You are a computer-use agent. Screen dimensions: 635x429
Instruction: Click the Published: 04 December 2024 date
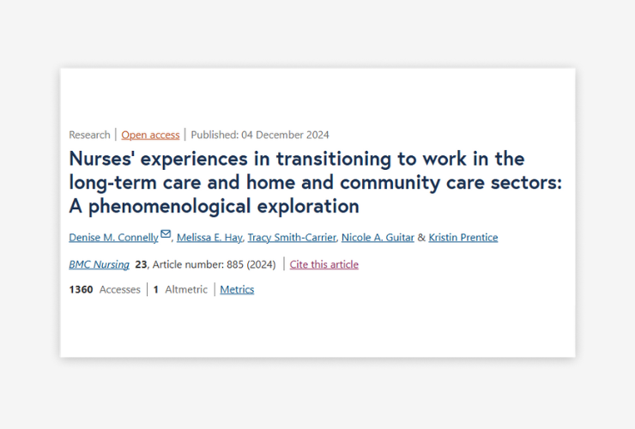(x=260, y=135)
